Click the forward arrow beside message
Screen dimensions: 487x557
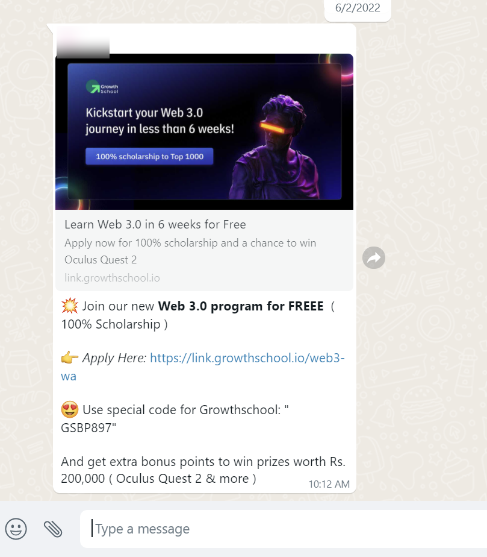tap(373, 257)
